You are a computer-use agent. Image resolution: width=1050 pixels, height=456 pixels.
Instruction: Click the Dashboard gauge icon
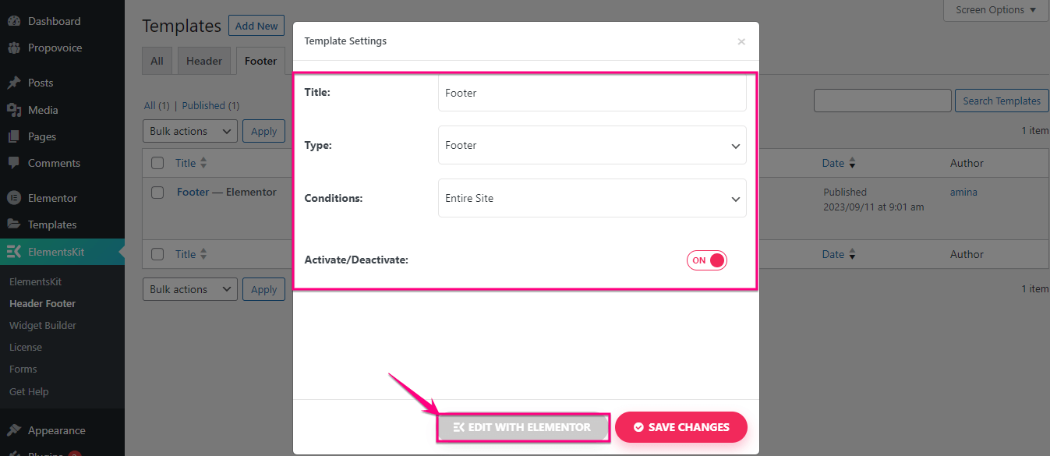[x=14, y=21]
